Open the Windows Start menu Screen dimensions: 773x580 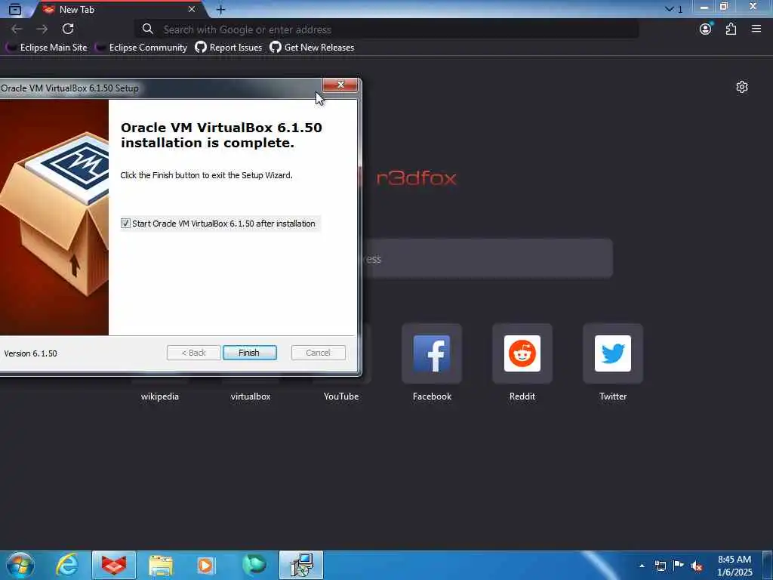coord(20,565)
